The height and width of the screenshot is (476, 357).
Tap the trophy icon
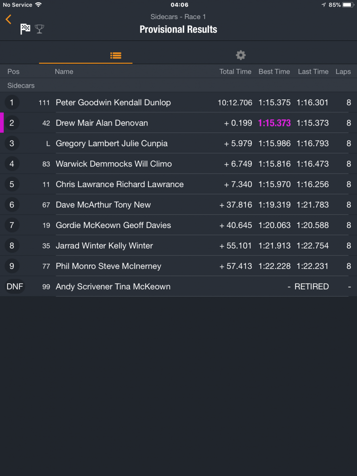click(40, 29)
